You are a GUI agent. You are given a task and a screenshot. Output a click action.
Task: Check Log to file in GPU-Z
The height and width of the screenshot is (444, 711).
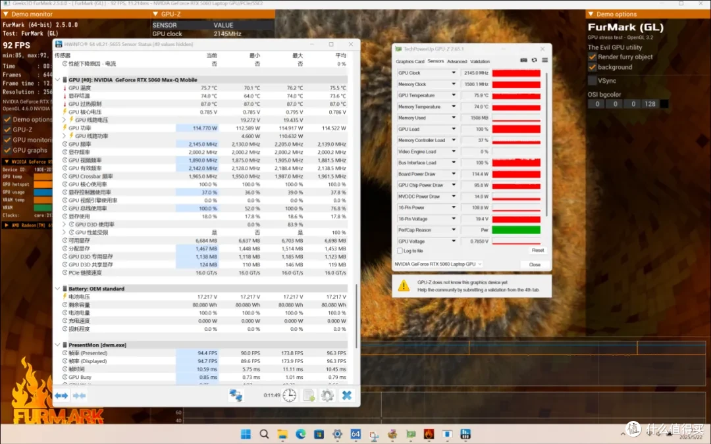click(x=400, y=251)
